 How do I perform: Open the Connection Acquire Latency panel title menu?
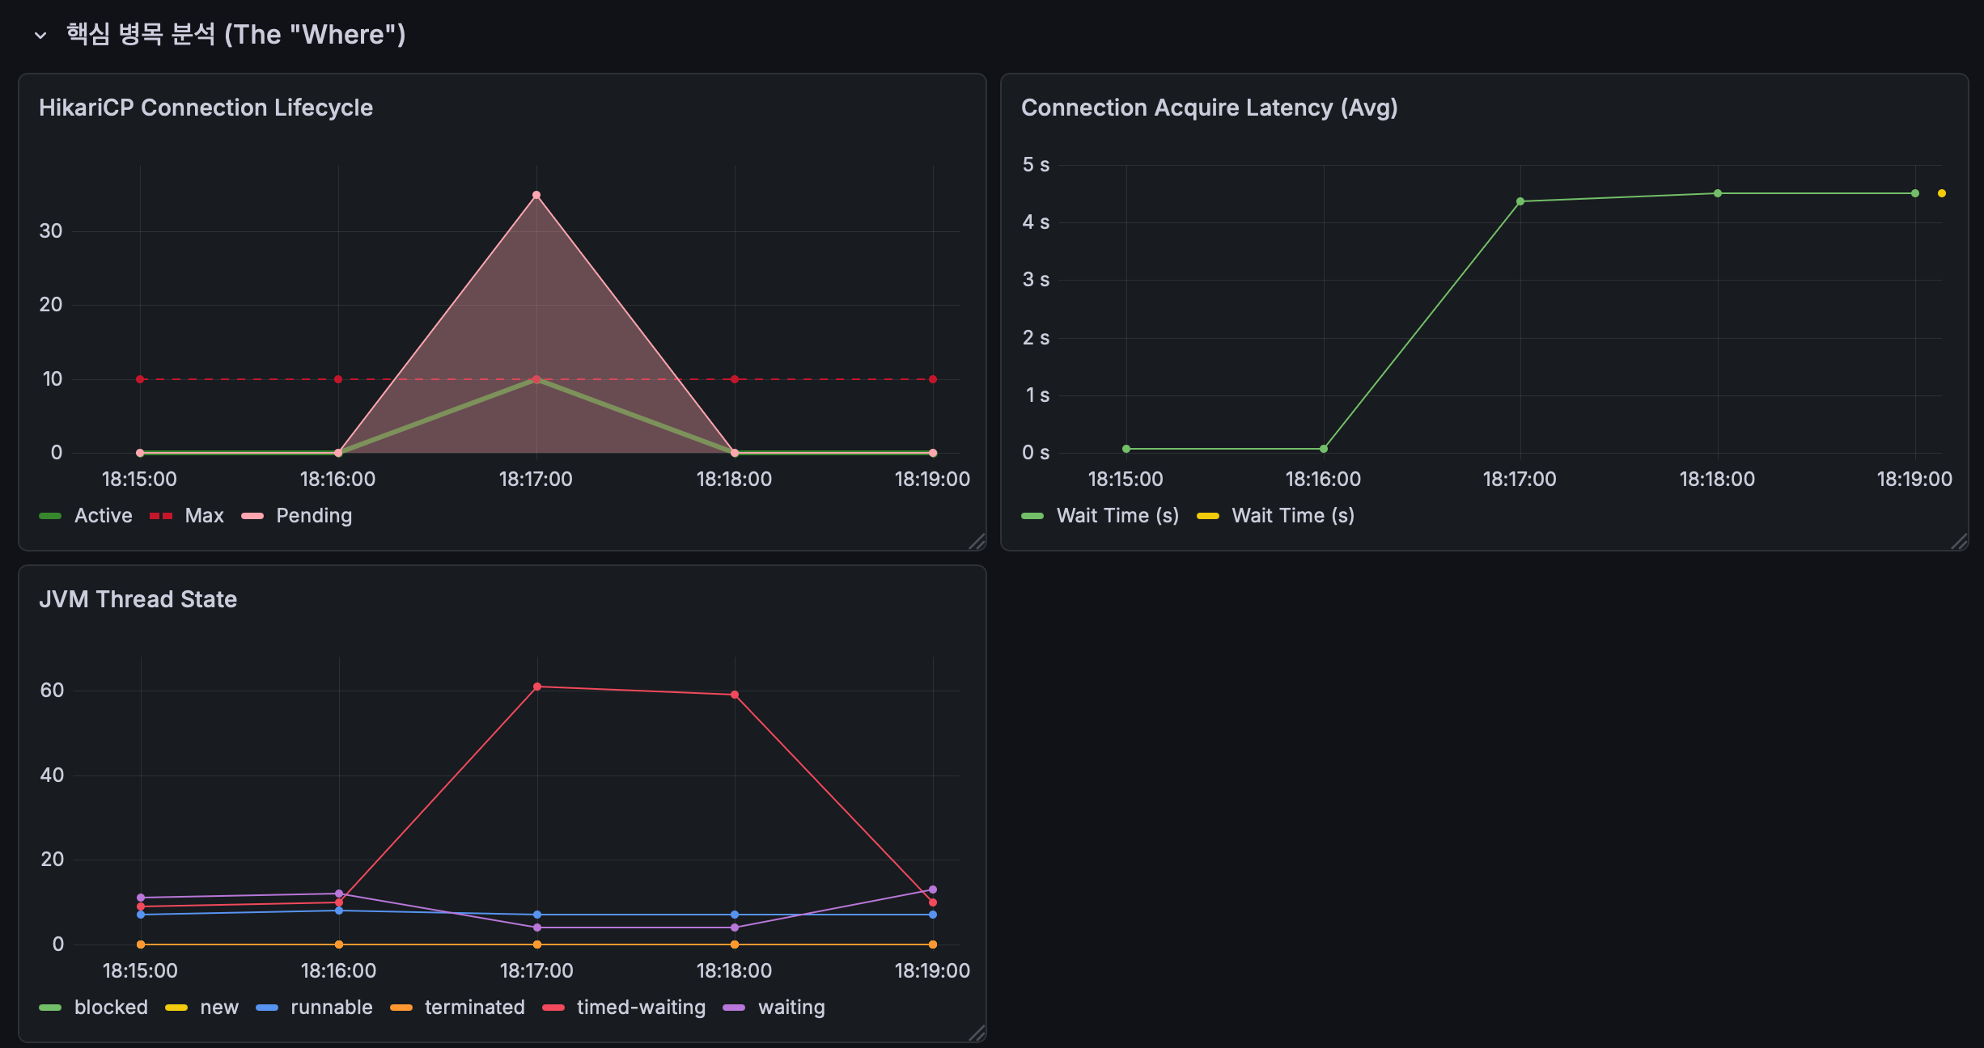pos(1209,108)
